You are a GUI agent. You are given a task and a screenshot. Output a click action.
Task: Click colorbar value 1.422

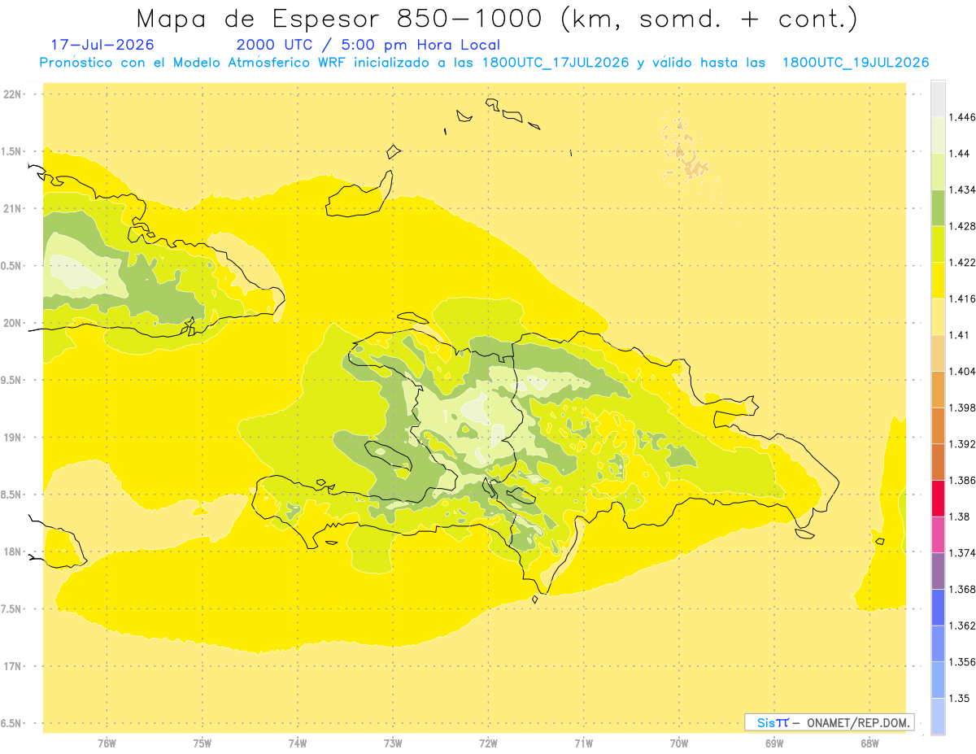click(x=962, y=262)
